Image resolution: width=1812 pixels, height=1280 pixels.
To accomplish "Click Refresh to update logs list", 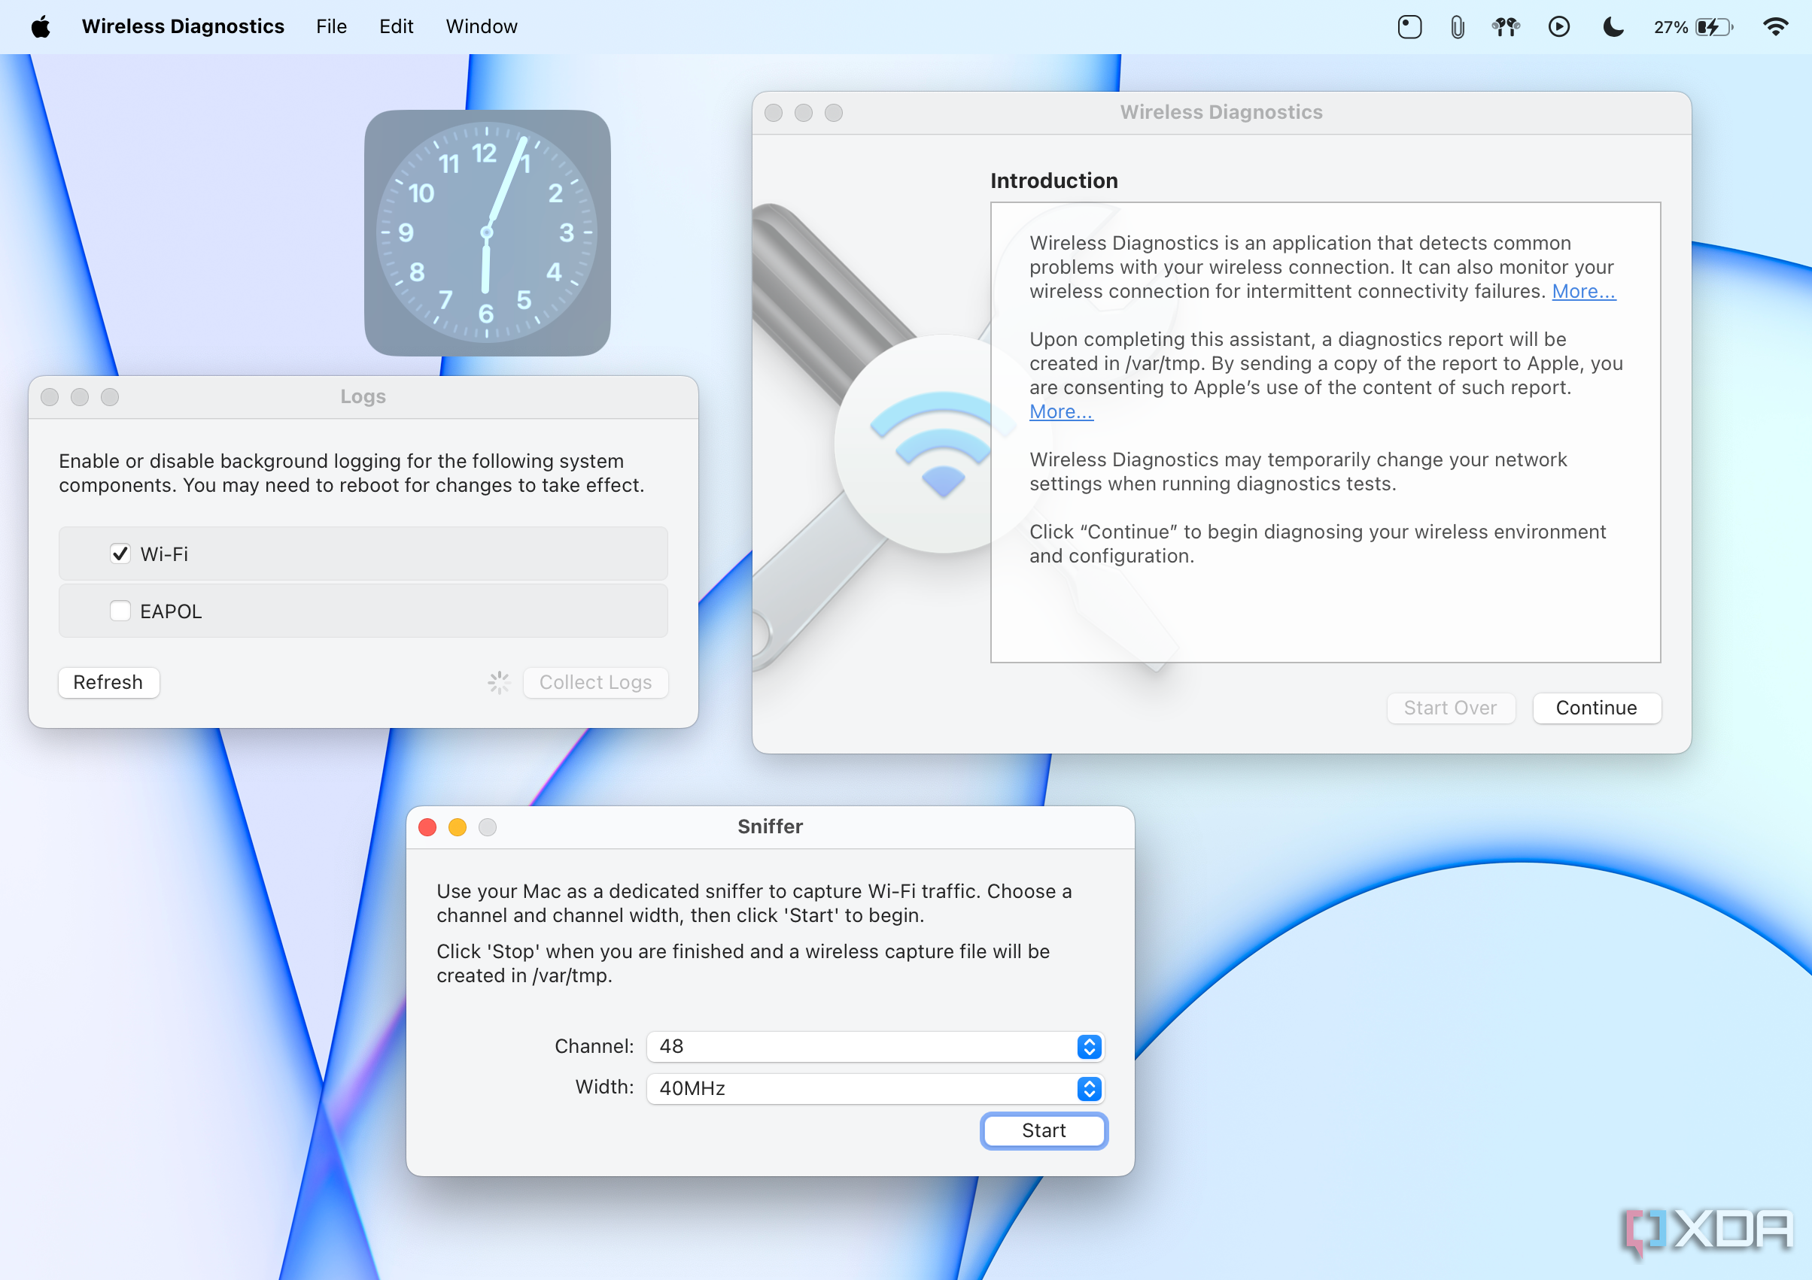I will pos(108,681).
